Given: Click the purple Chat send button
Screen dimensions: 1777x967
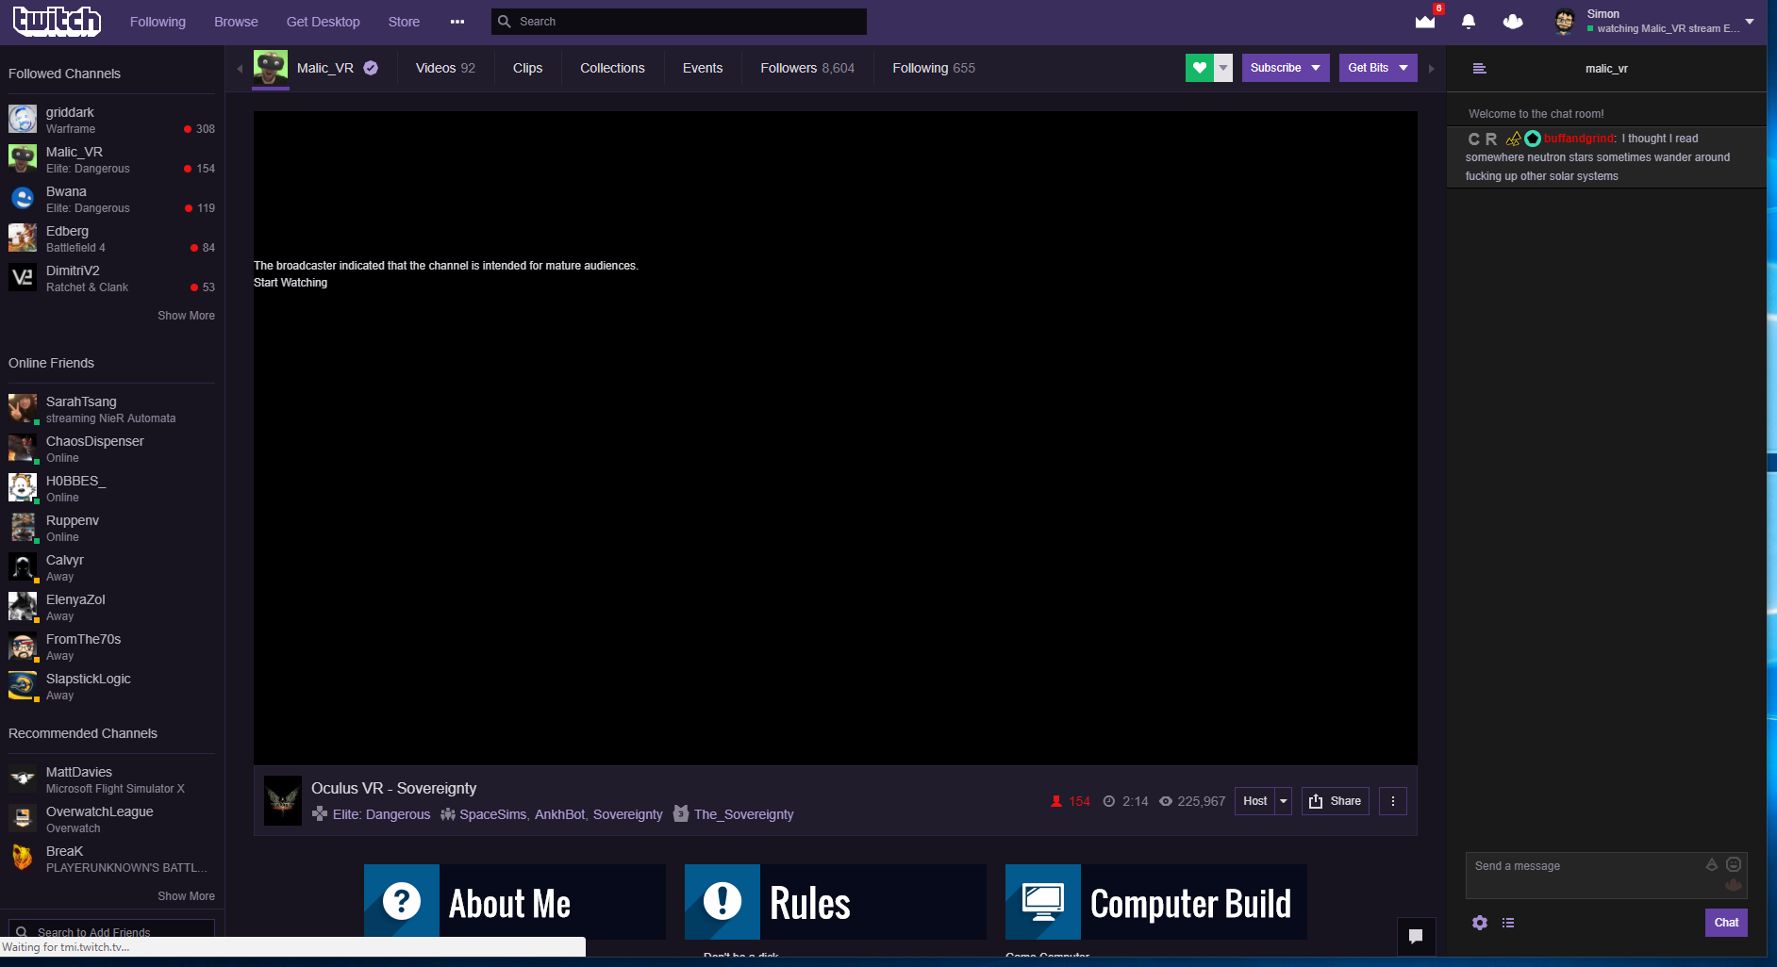Looking at the screenshot, I should [1726, 923].
